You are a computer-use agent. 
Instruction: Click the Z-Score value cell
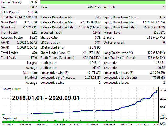tap(155, 37)
